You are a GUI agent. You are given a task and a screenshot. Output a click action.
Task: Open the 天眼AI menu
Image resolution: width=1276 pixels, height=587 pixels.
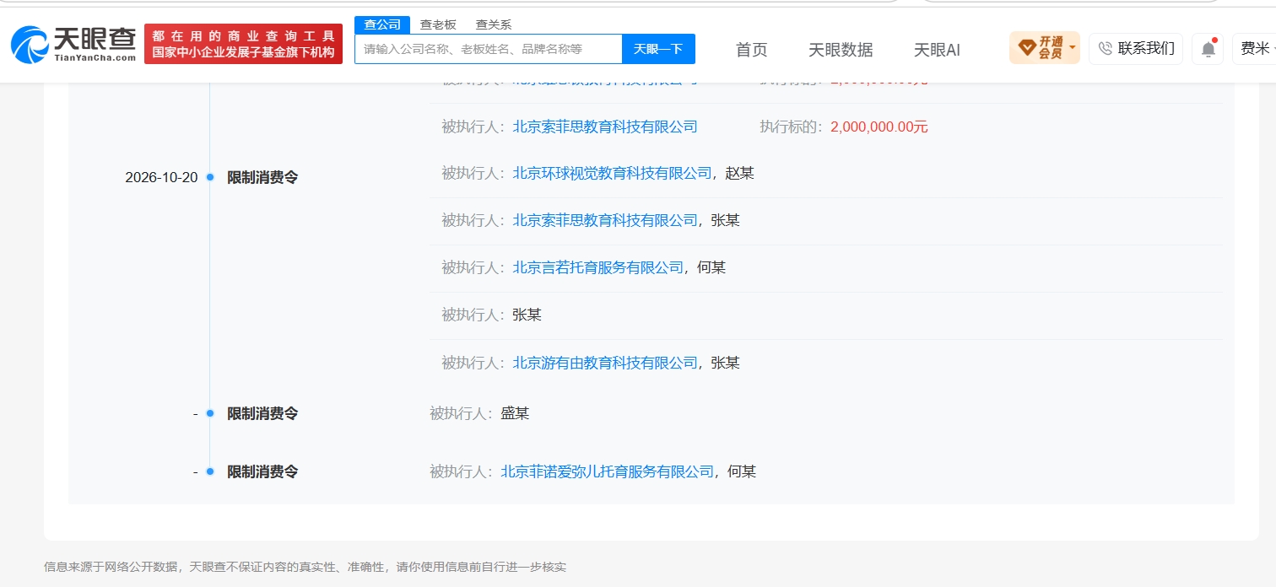(937, 50)
